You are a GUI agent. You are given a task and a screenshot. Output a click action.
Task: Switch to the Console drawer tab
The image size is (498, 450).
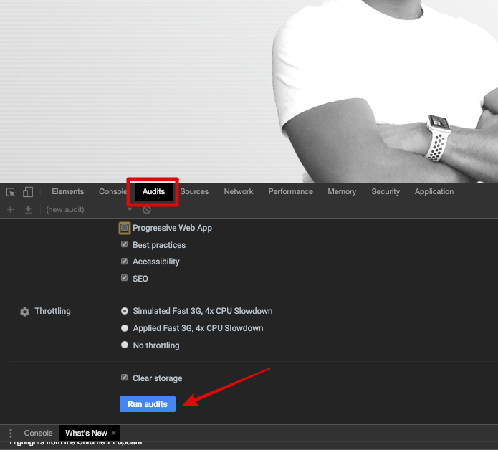[x=38, y=433]
